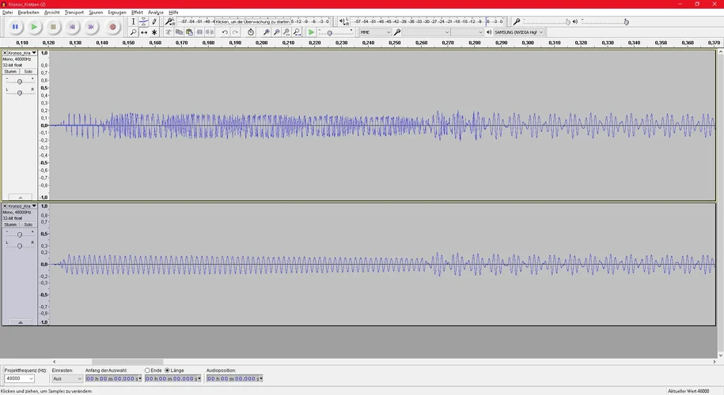Open the 'Einrasten' snap dropdown

[67, 378]
